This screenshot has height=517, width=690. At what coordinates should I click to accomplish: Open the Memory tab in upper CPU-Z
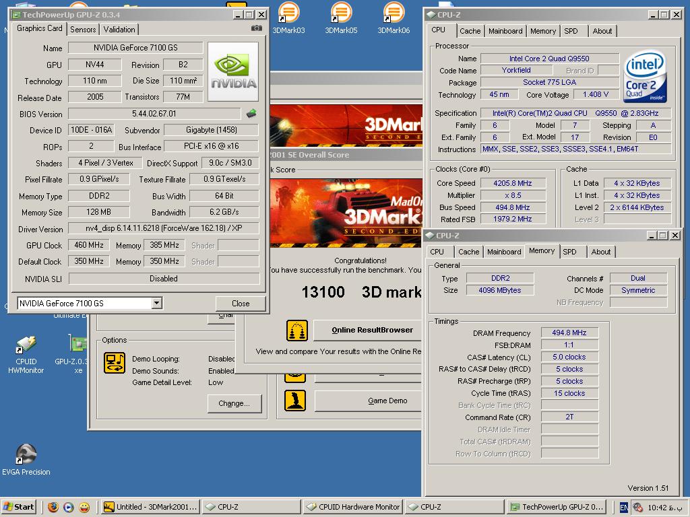tap(542, 31)
